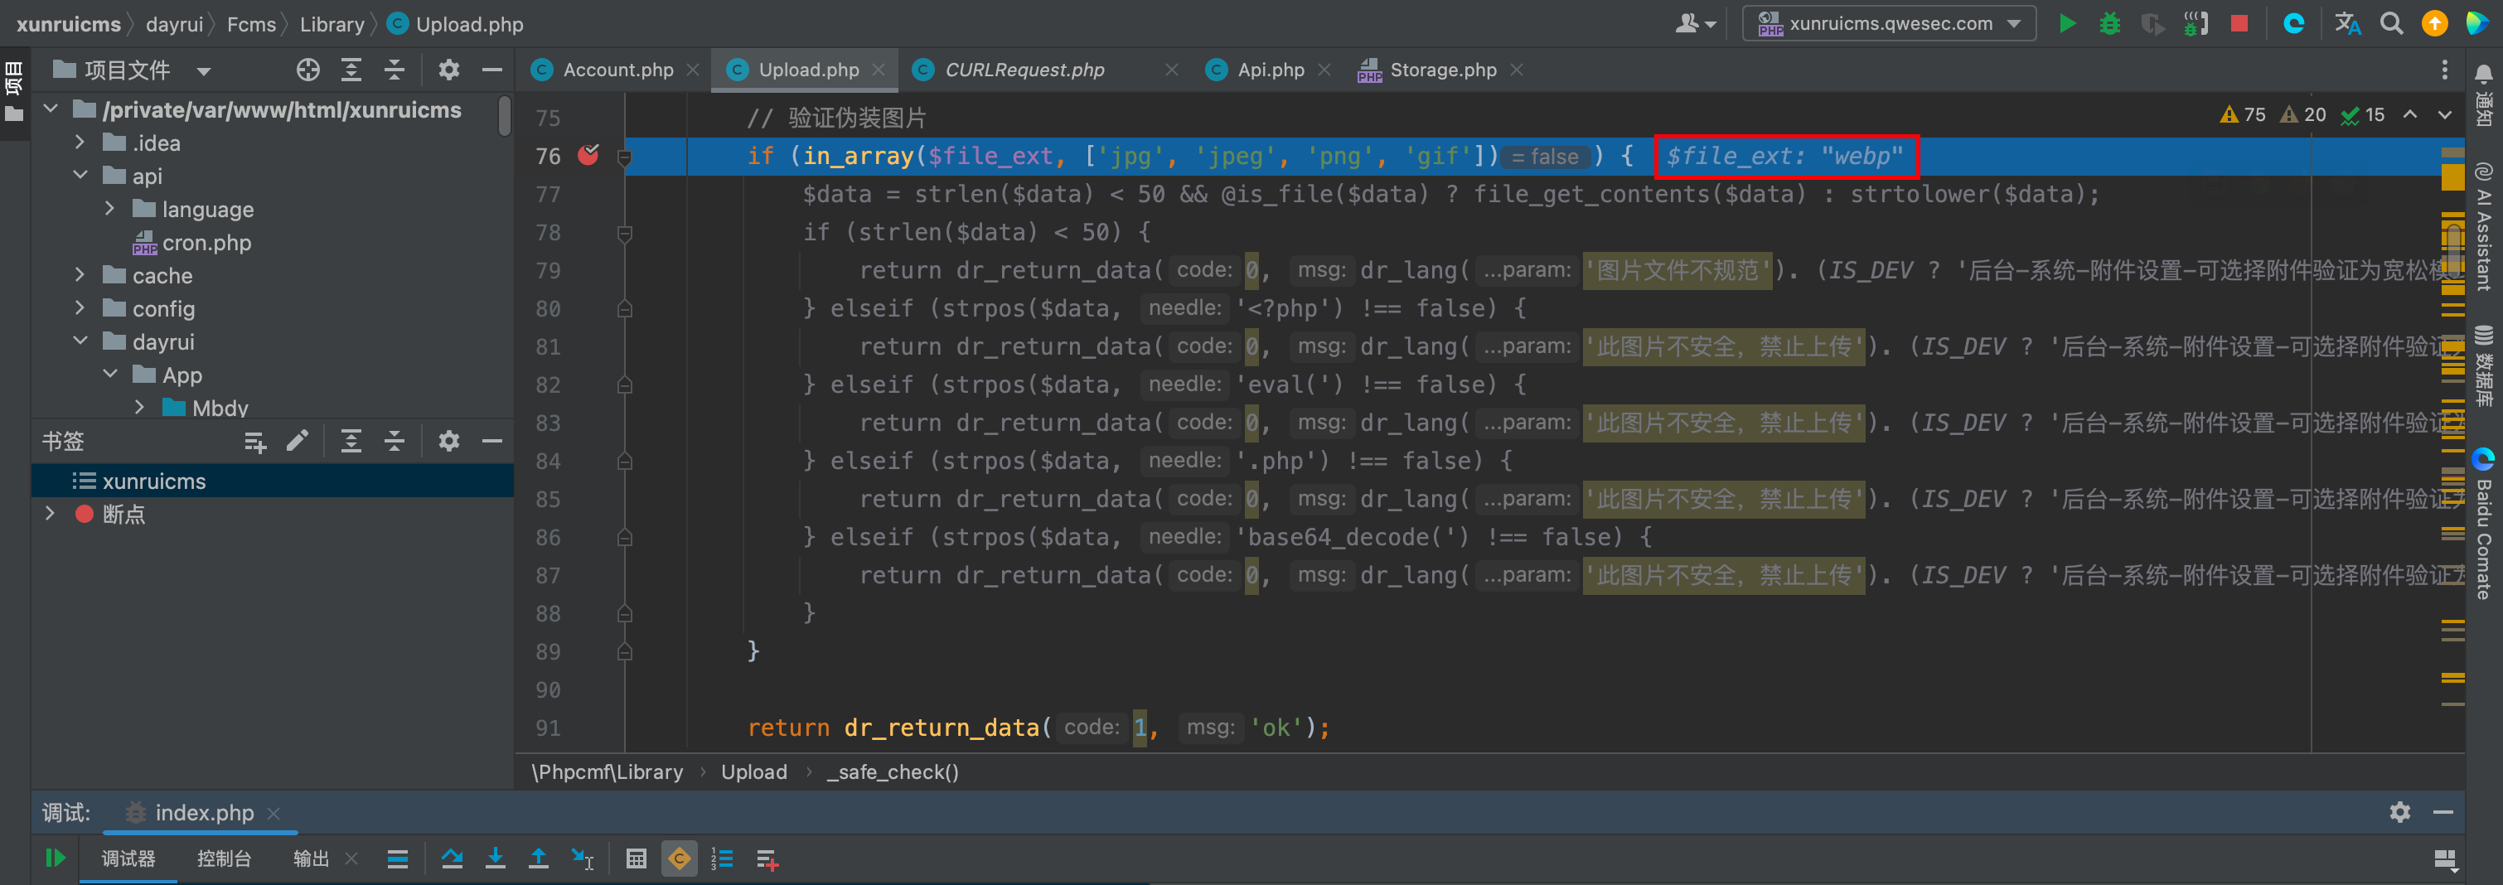Step out with the blue up arrow
The image size is (2503, 885).
click(x=538, y=858)
